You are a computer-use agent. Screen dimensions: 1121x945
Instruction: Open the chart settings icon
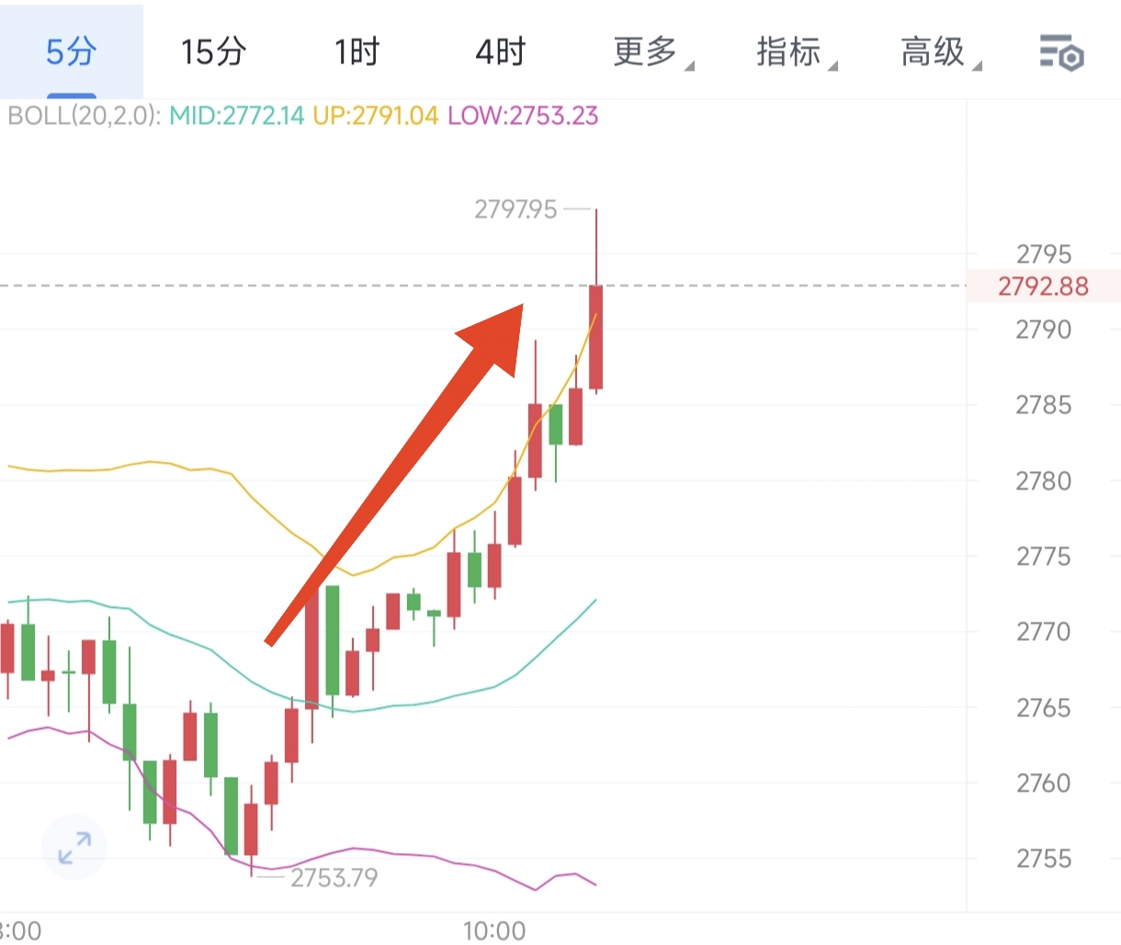1061,52
